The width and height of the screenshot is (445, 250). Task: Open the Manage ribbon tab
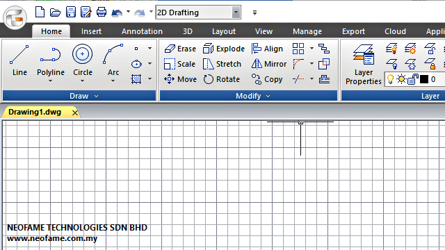pos(307,31)
